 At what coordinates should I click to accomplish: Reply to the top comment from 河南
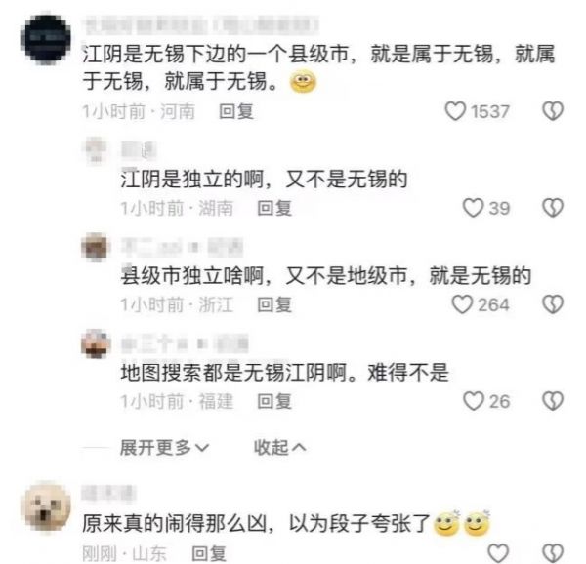[x=236, y=111]
